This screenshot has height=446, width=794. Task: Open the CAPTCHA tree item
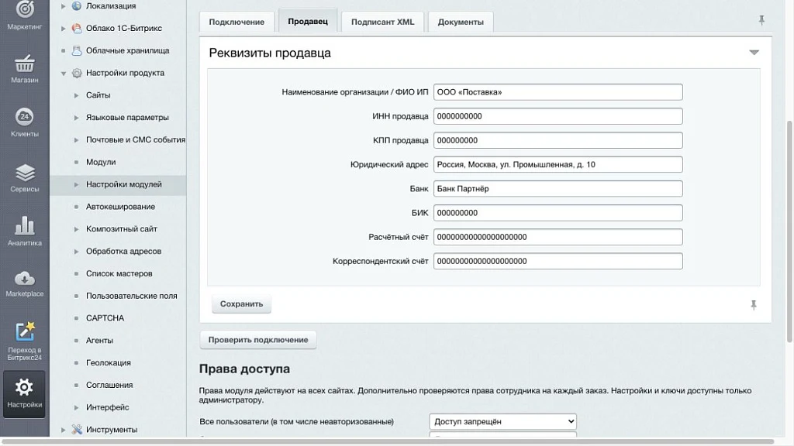click(x=105, y=318)
